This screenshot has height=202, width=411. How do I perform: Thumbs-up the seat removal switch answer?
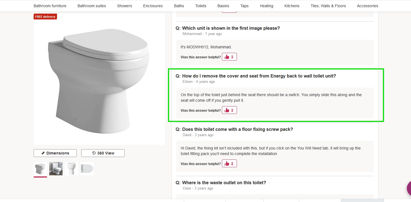tap(229, 110)
